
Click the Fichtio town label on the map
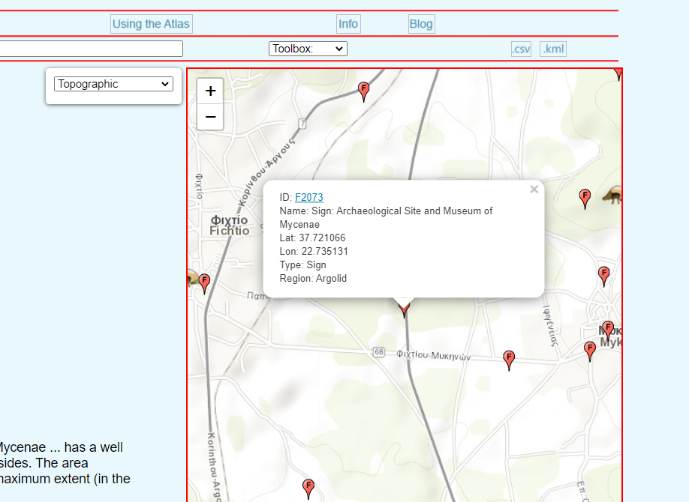click(229, 226)
